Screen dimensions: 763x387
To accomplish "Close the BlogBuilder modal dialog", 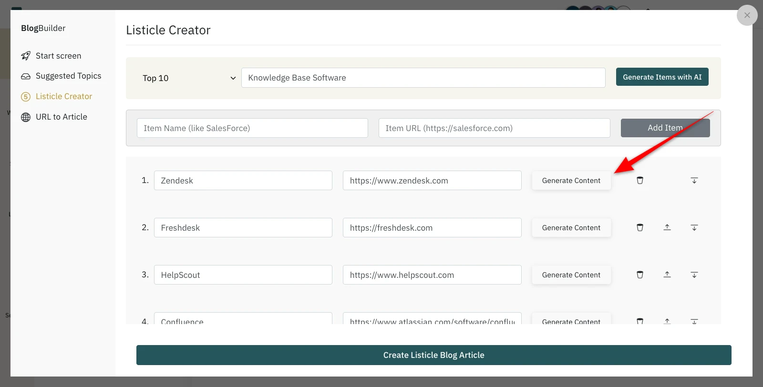I will tap(747, 15).
